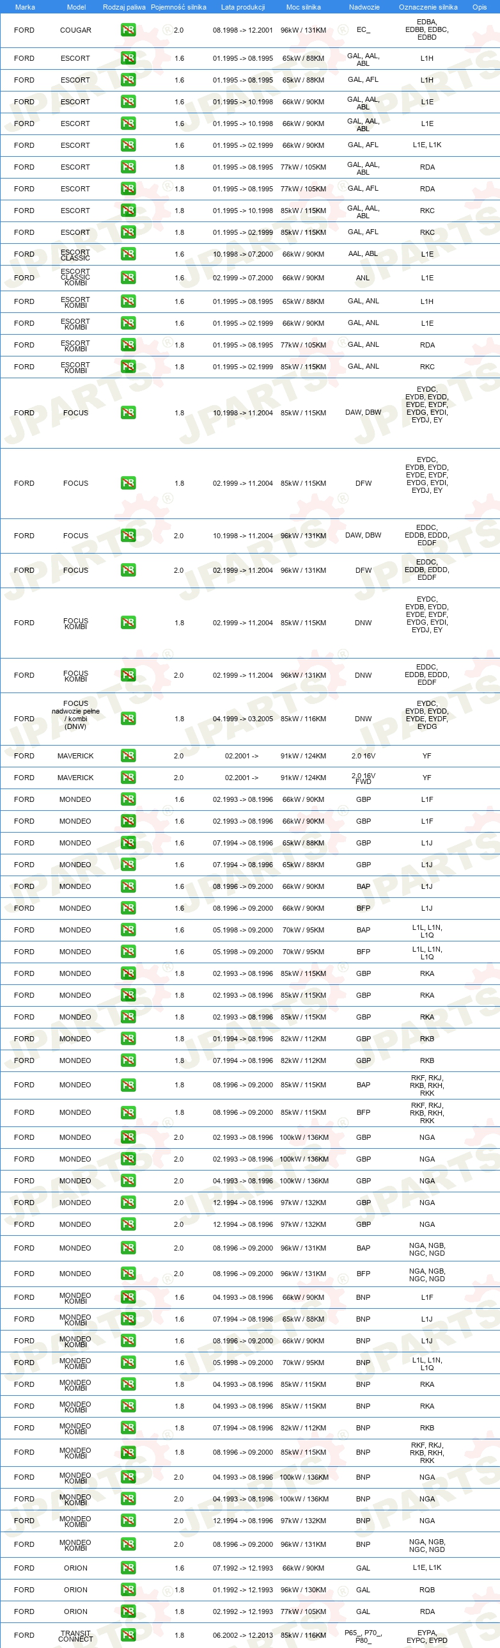This screenshot has height=1648, width=500.
Task: Select the EC_ body cell
Action: pos(363,30)
